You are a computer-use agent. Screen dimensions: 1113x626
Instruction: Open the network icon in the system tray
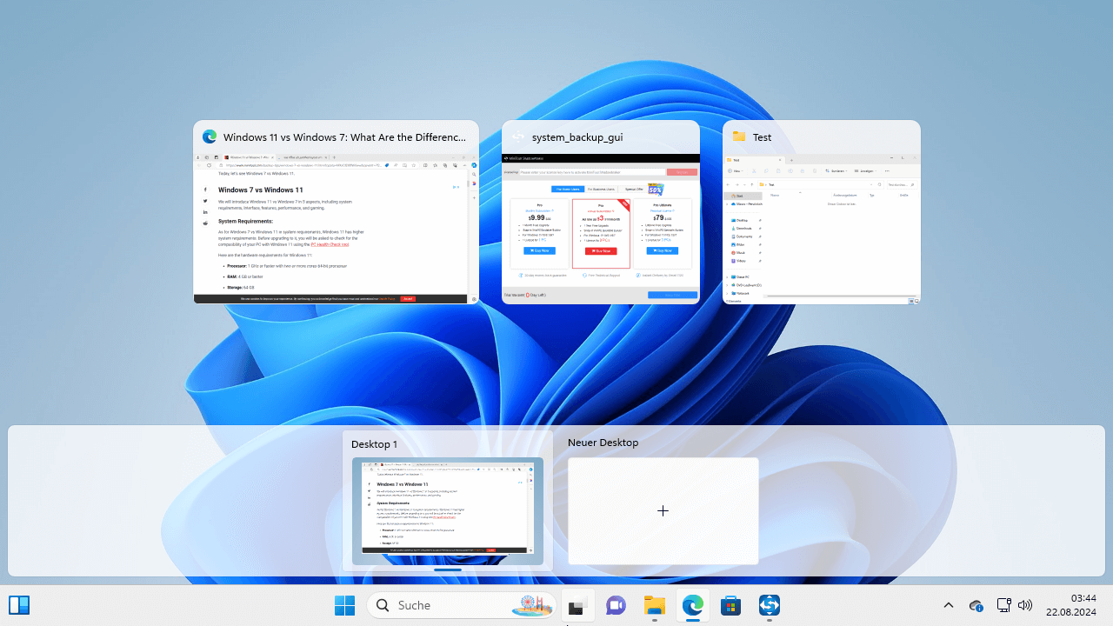pyautogui.click(x=1003, y=605)
